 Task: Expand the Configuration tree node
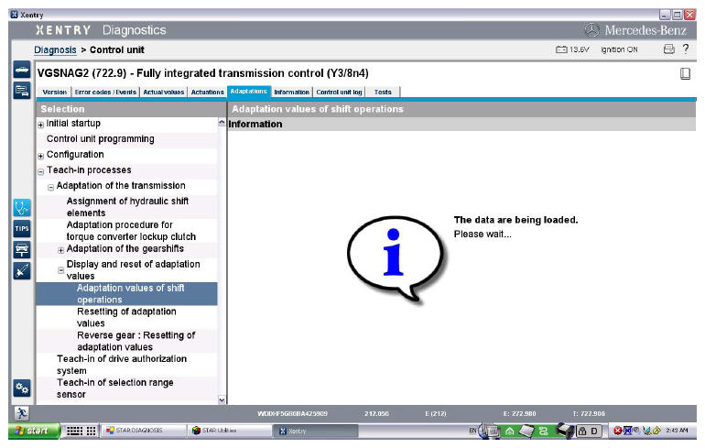click(x=40, y=156)
